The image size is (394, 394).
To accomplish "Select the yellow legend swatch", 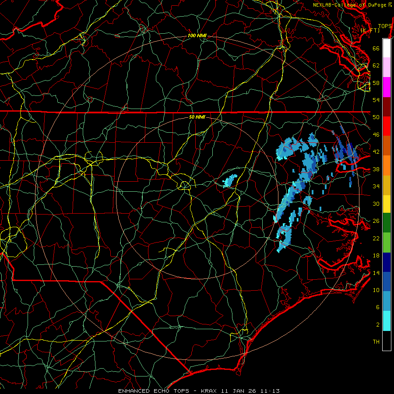I will point(387,204).
